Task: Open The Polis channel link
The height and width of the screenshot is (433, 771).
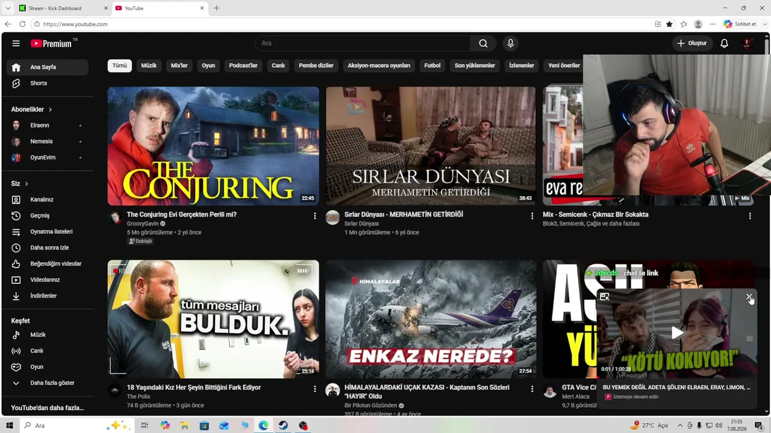Action: (x=139, y=397)
